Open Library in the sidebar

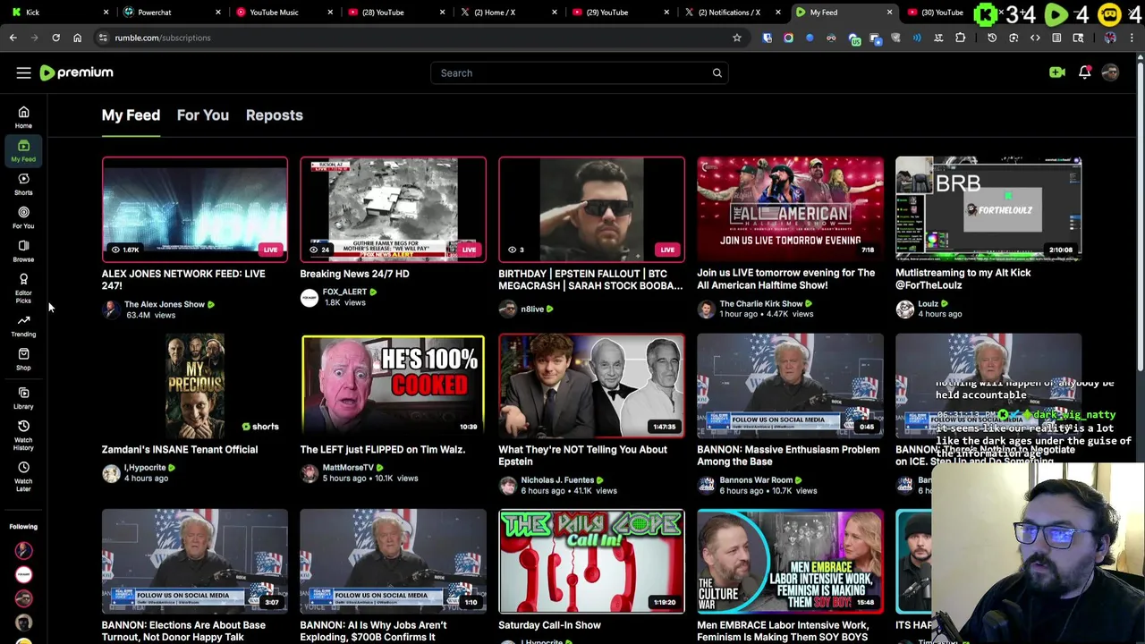(23, 397)
